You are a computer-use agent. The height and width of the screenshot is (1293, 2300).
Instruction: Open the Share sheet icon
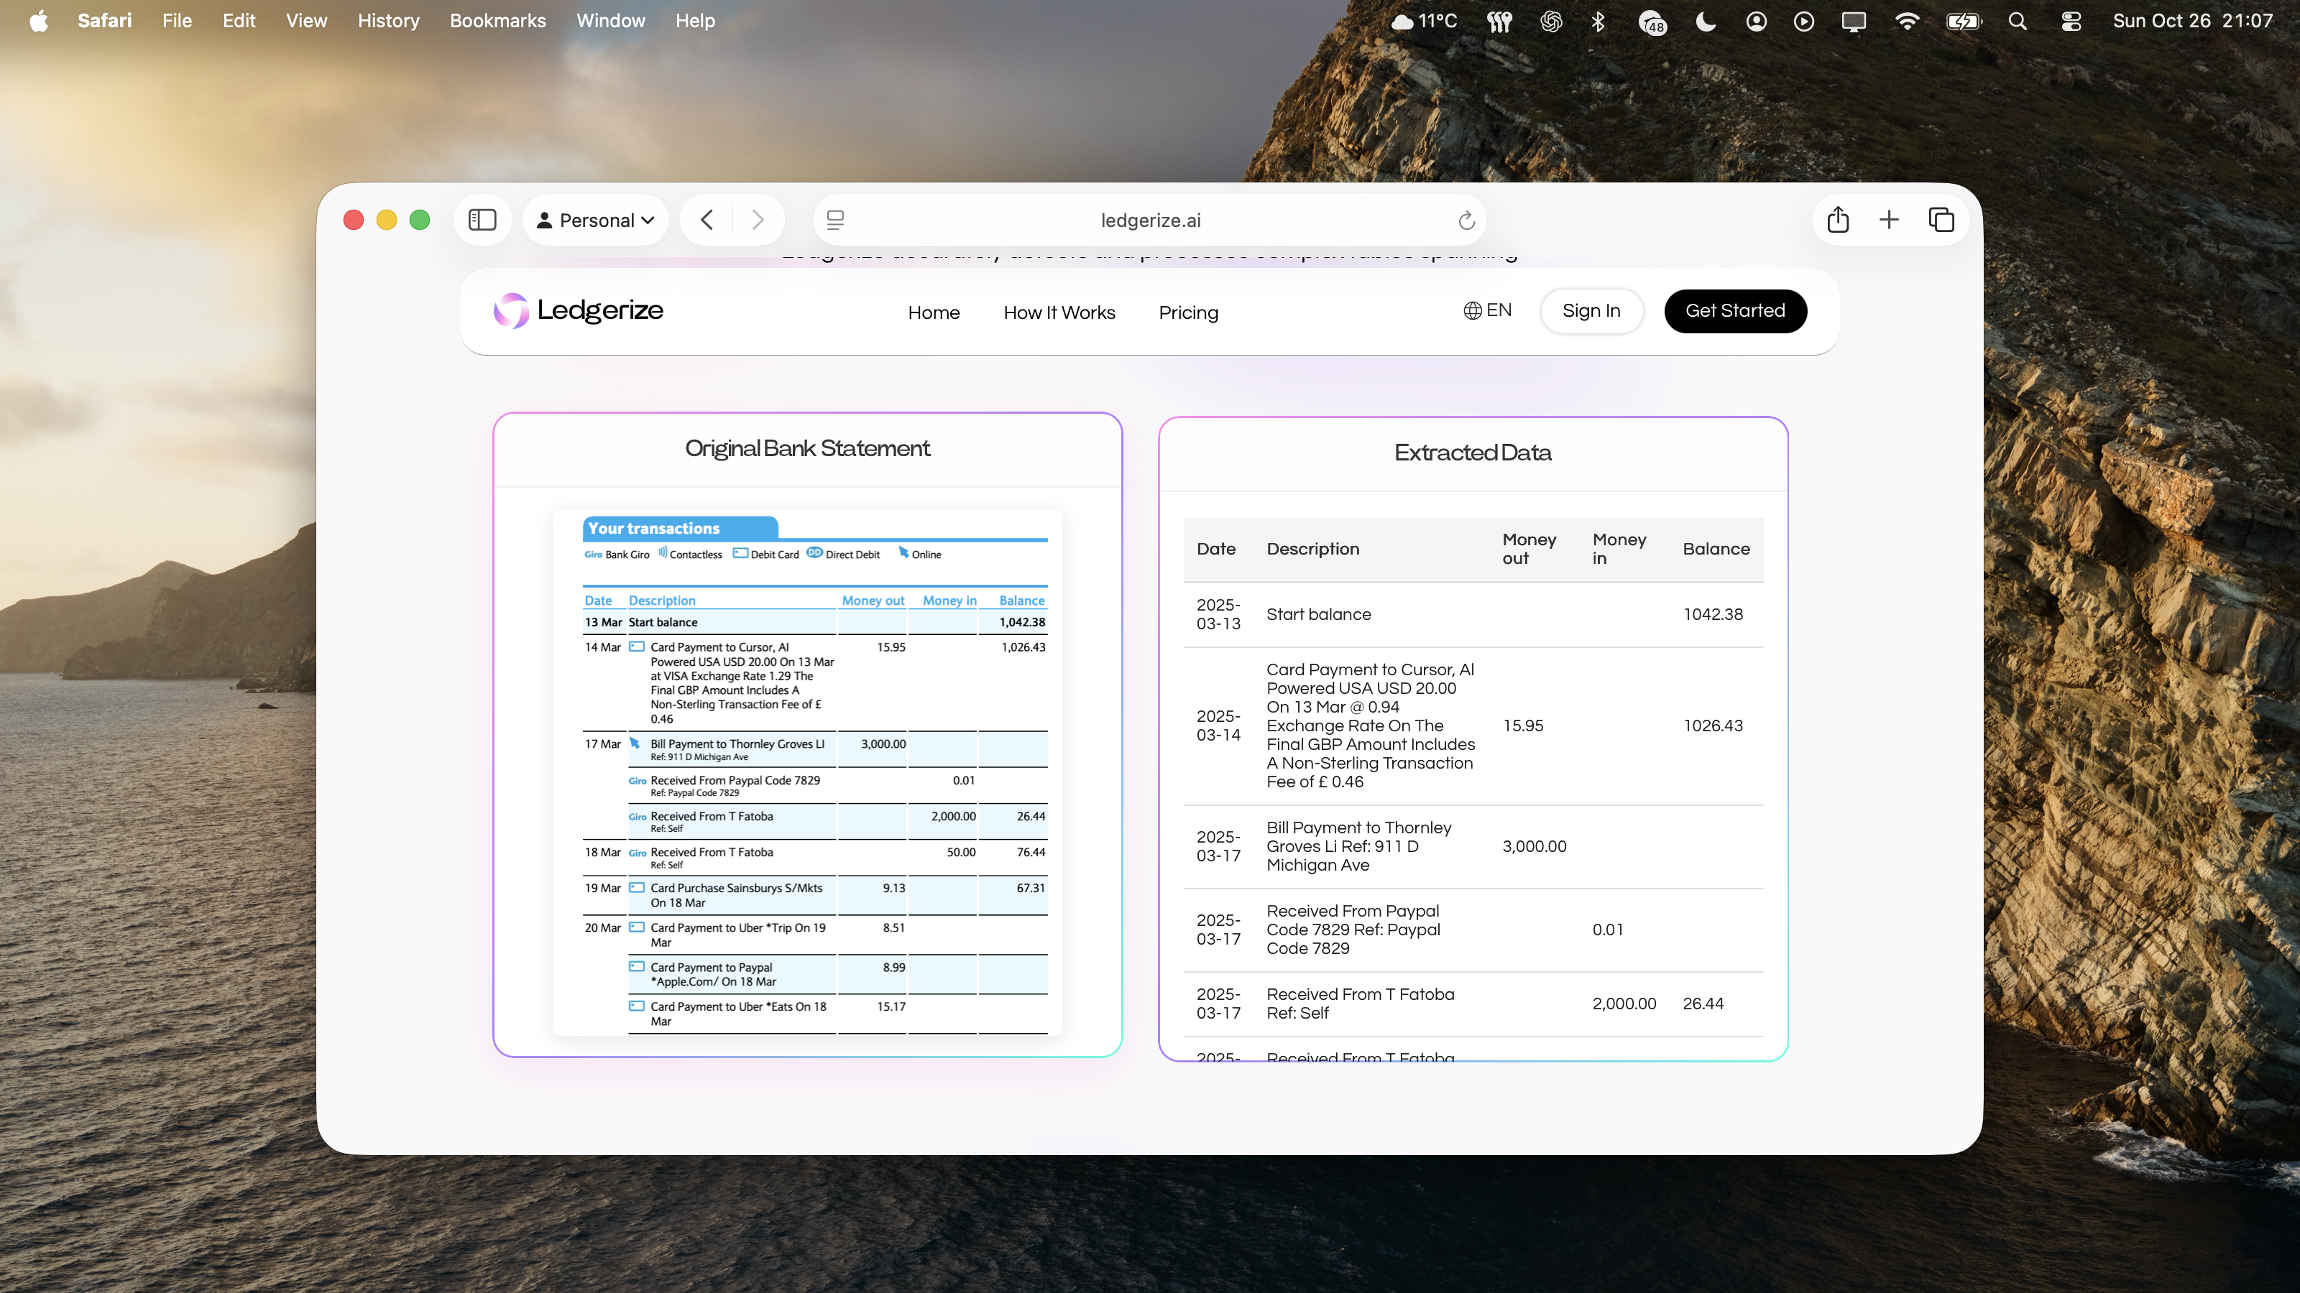[1838, 220]
